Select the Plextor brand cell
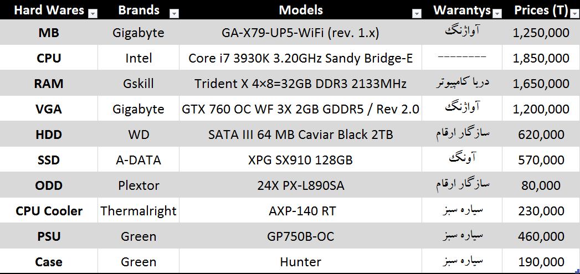 tap(138, 185)
